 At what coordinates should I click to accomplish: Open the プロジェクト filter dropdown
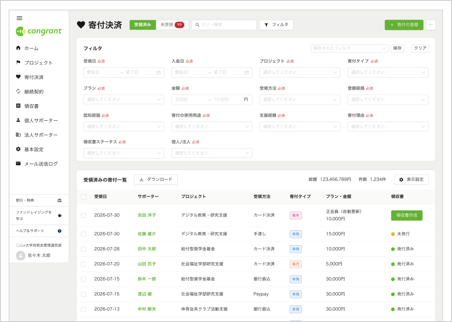300,72
